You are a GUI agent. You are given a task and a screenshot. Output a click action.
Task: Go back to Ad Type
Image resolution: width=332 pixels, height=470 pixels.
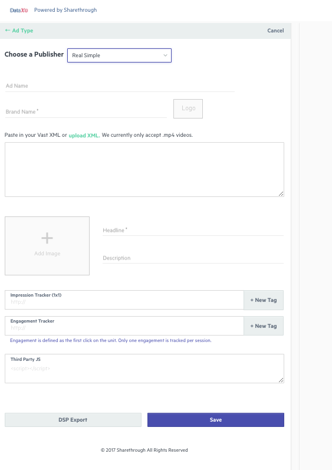pos(19,31)
